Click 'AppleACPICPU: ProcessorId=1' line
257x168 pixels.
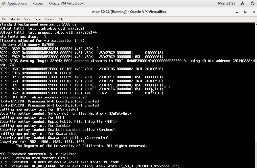coord(49,105)
